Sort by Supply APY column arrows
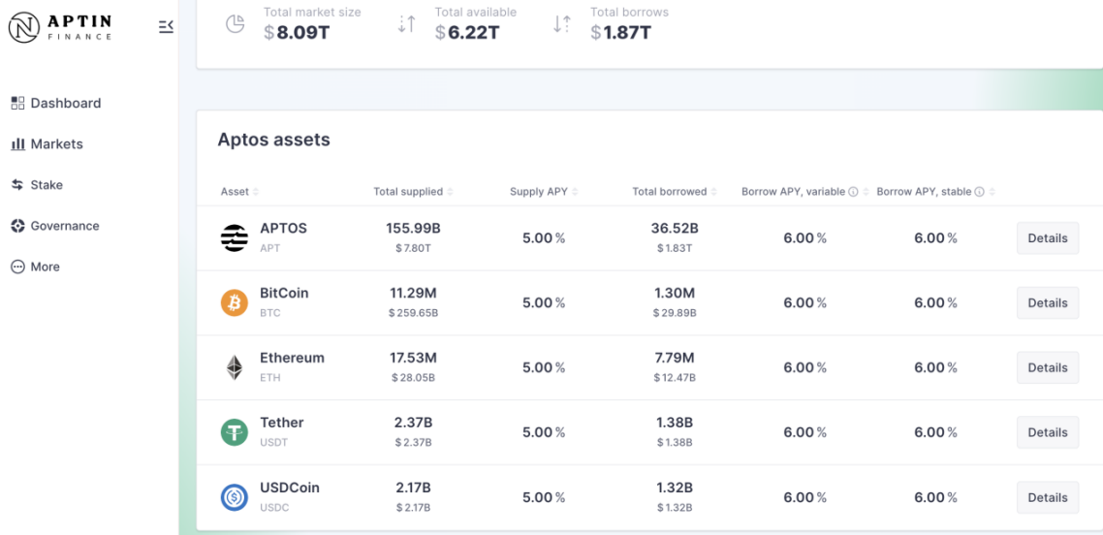The width and height of the screenshot is (1103, 535). pos(574,191)
